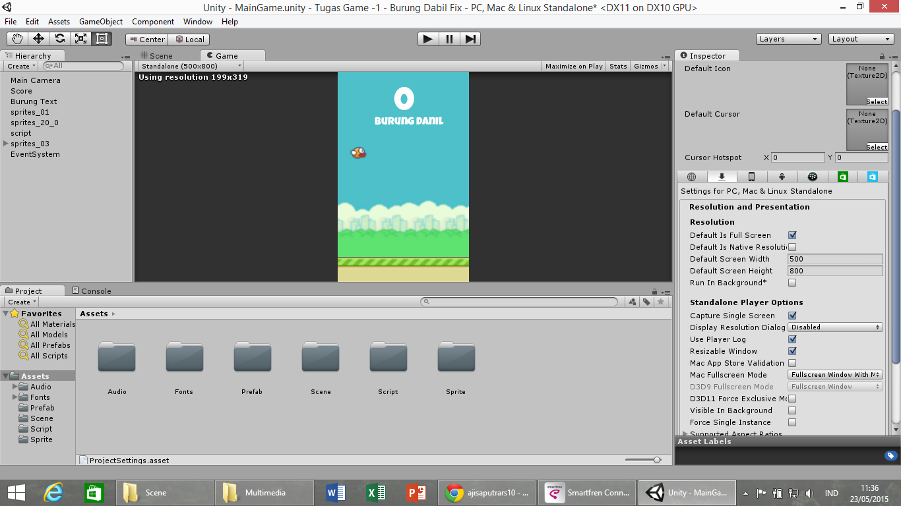Select the Hand tool in the toolbar
Viewport: 901px width, 506px height.
[x=18, y=39]
